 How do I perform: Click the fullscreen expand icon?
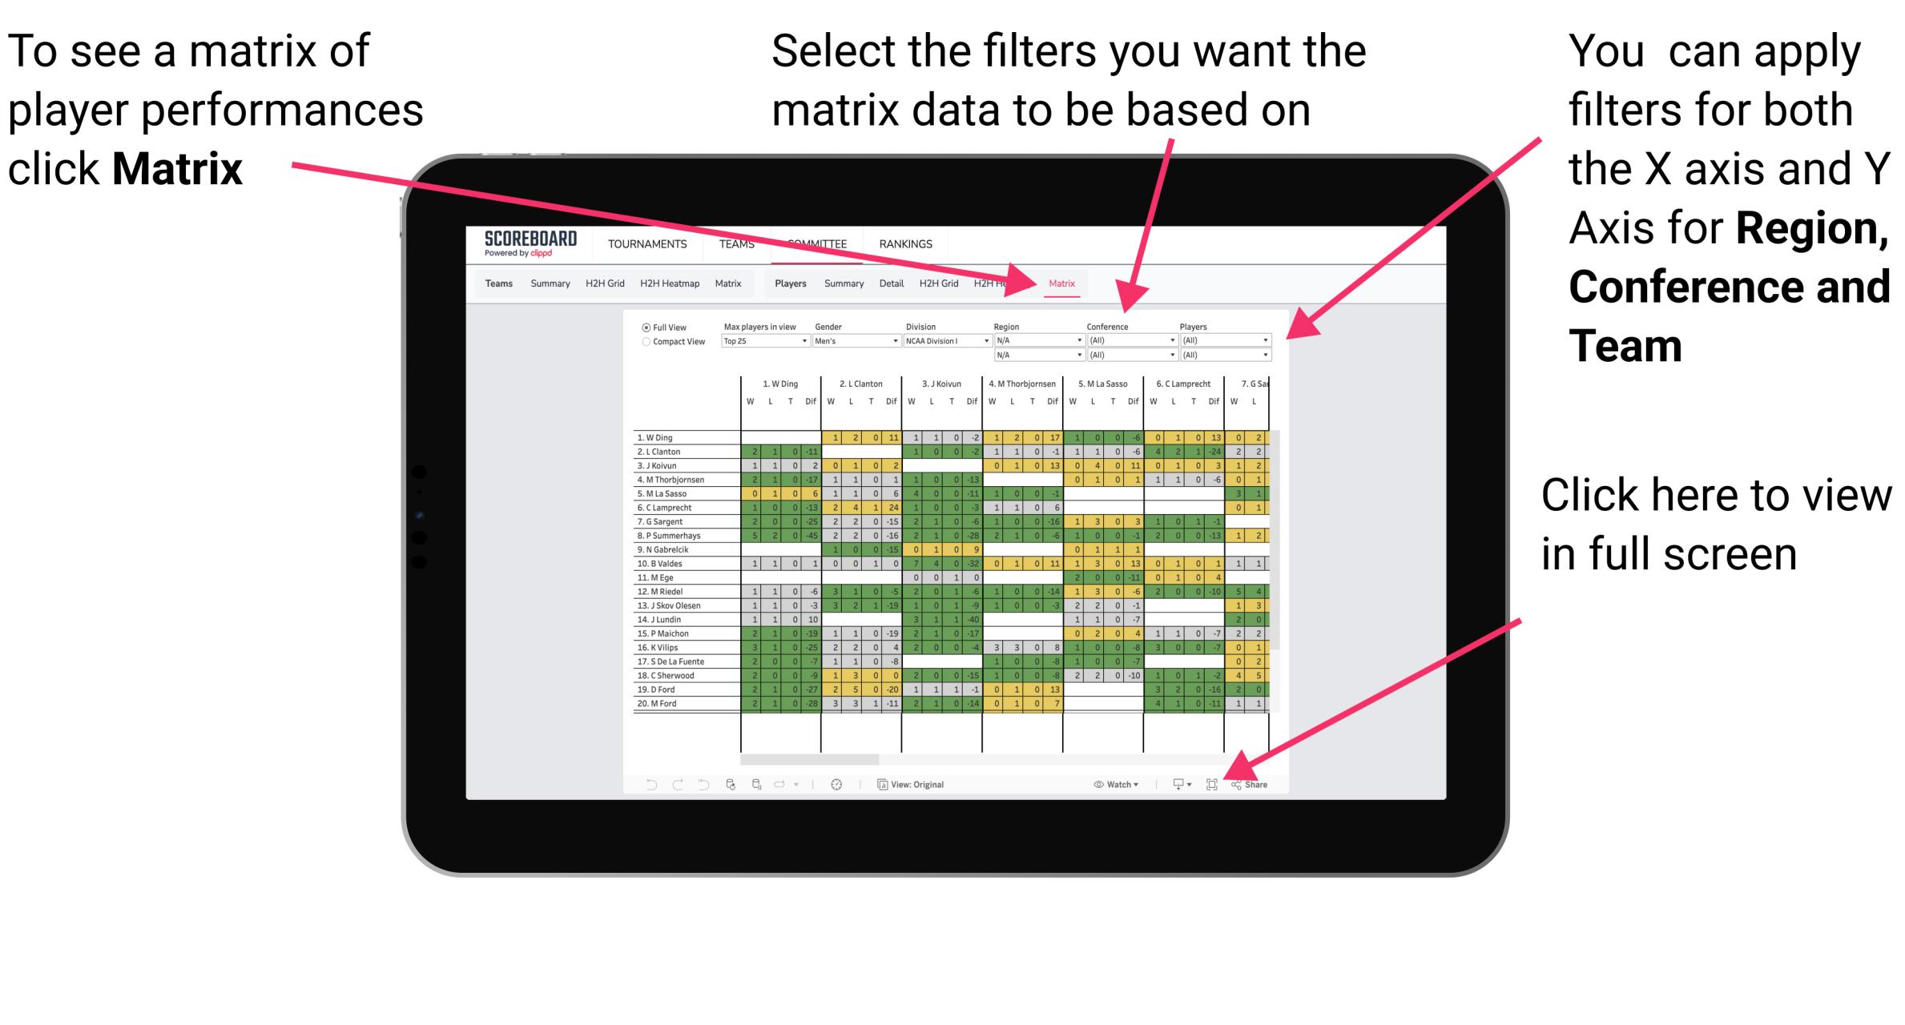1210,784
